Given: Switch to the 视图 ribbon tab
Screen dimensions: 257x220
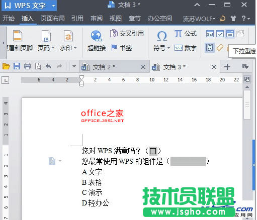Looking at the screenshot, I should pos(116,18).
